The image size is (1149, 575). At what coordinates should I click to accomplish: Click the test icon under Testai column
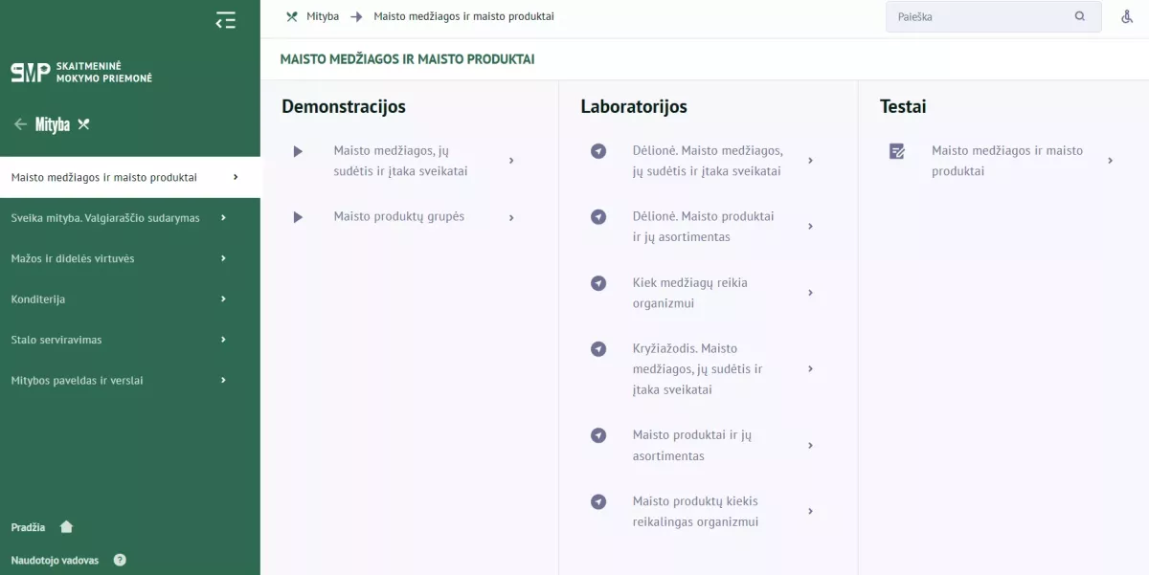pos(896,151)
